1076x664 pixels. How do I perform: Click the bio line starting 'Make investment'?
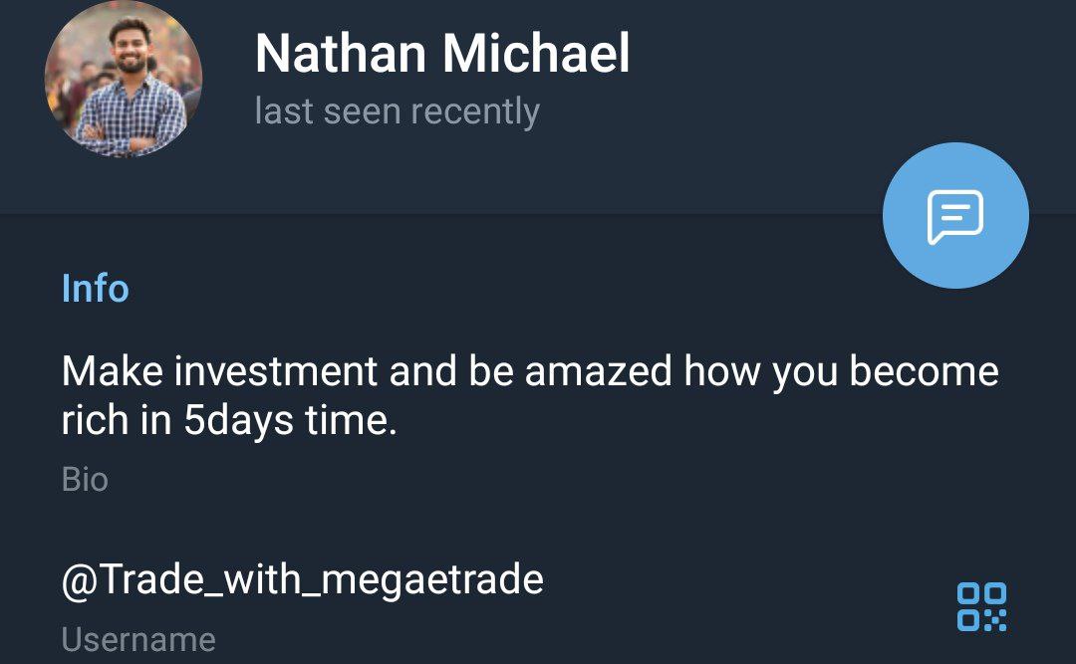[x=530, y=371]
